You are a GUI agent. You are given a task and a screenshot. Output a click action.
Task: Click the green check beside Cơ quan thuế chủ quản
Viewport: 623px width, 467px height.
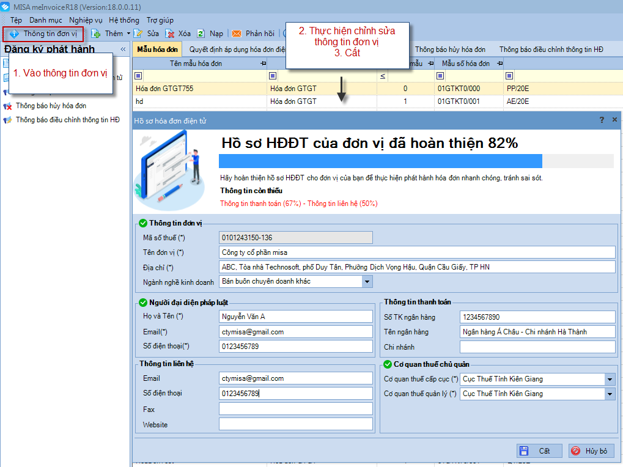tap(388, 364)
